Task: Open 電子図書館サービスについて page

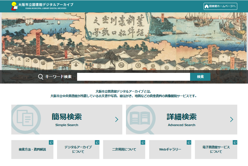Action: 216,149
